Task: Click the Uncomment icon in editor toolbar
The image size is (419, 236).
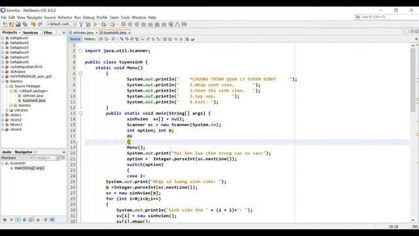Action: (x=192, y=39)
